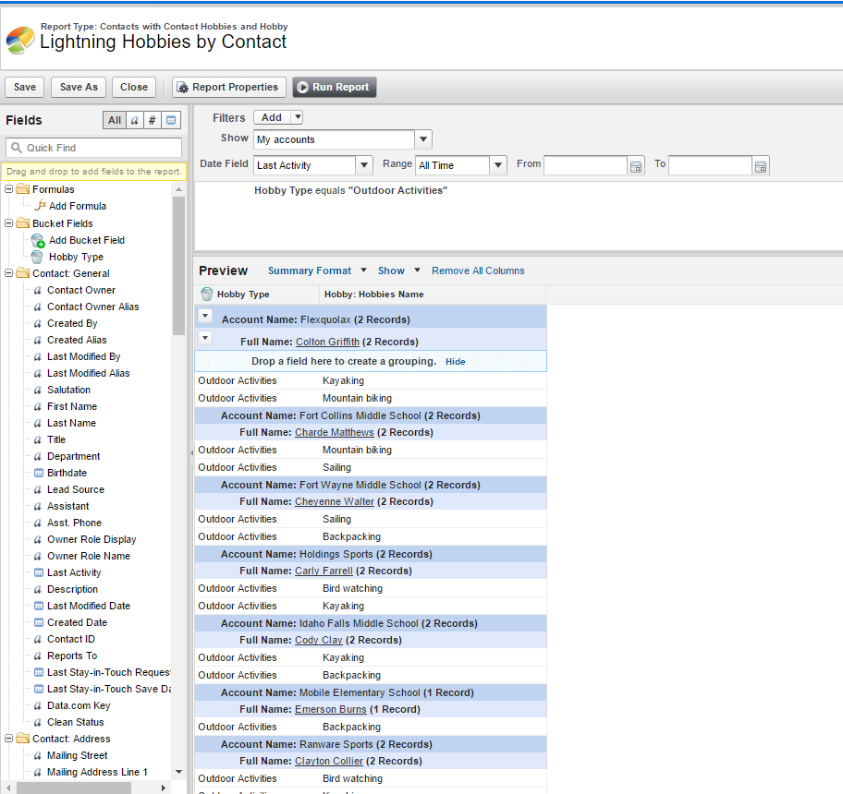843x794 pixels.
Task: Click the Remove All Columns link
Action: [x=478, y=271]
